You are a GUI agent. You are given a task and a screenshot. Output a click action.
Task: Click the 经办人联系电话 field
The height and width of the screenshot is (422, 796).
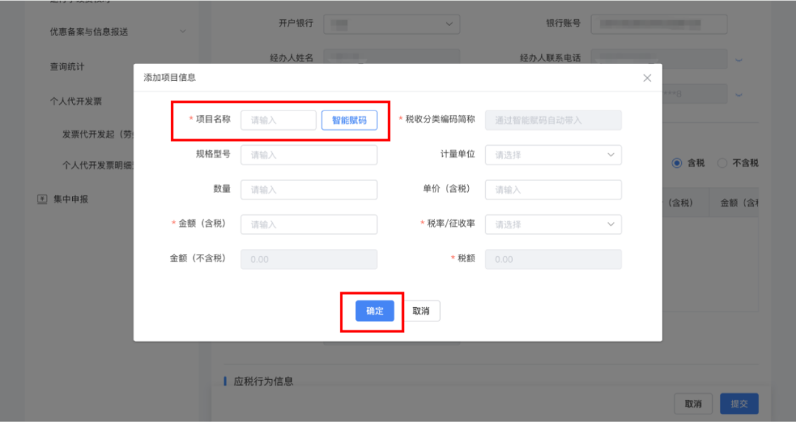[659, 58]
